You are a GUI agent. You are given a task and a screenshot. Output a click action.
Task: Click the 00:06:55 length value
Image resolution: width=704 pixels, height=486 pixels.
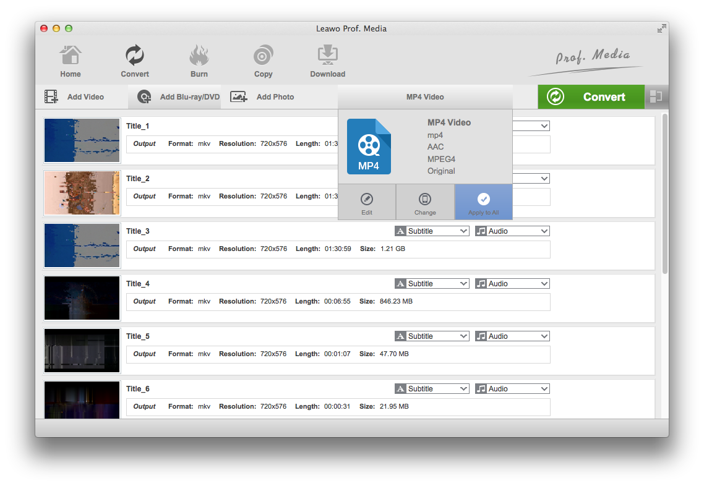(337, 301)
